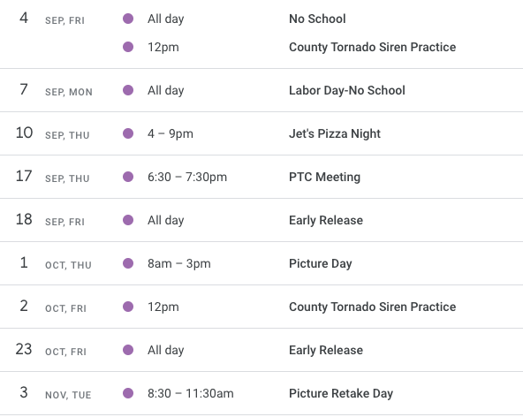Image resolution: width=523 pixels, height=417 pixels.
Task: Click purple dot beside Labor Day-No School
Action: [x=128, y=90]
